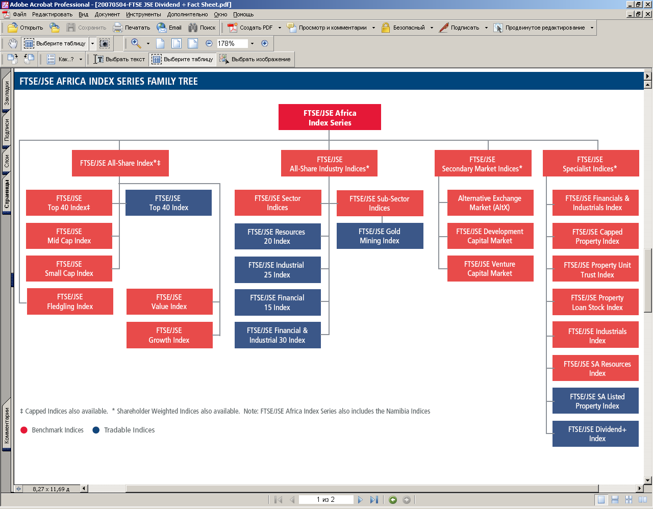Viewport: 653px width, 509px height.
Task: Open the zoom percentage dropdown arrow
Action: (x=252, y=44)
